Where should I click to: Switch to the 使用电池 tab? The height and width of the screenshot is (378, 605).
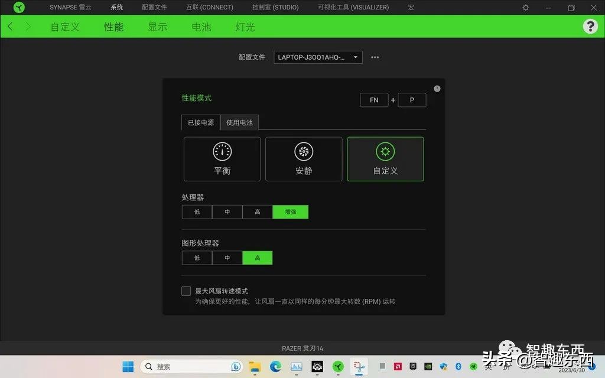[239, 122]
